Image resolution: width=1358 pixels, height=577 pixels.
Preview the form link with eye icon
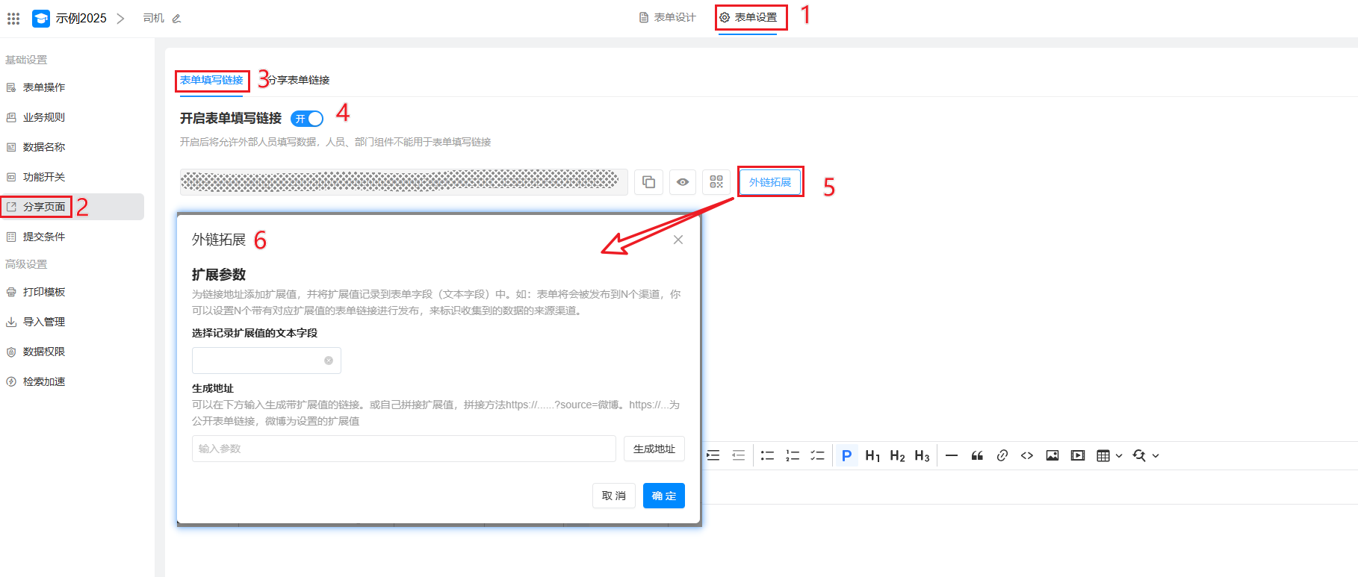click(x=683, y=182)
